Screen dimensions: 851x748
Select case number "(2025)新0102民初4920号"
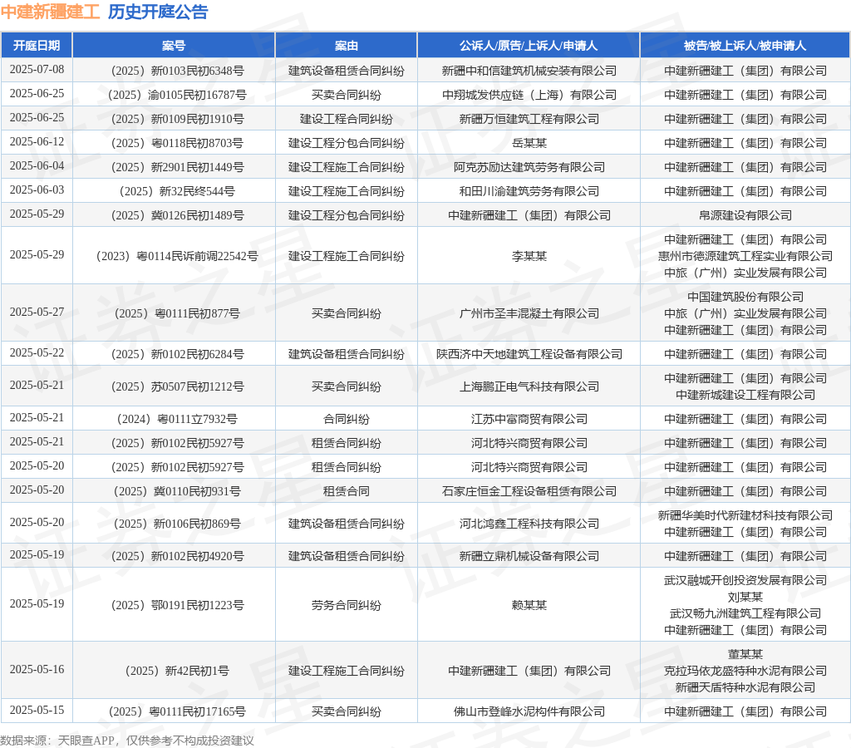[x=174, y=556]
